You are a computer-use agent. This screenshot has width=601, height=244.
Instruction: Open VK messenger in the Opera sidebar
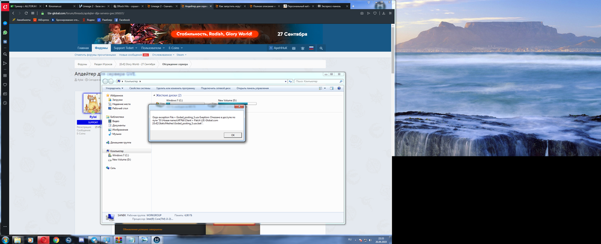tap(5, 43)
